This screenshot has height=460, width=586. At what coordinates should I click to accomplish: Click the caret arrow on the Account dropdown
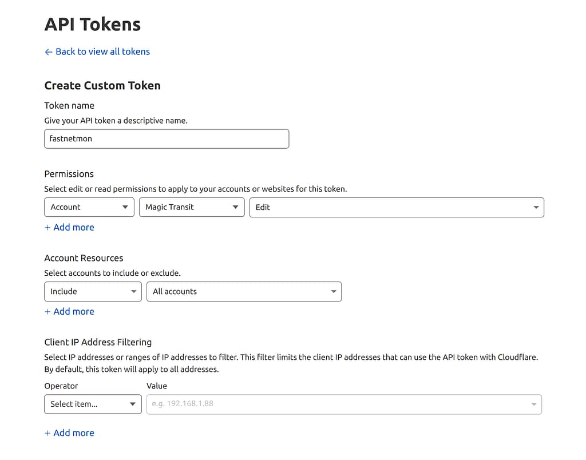[125, 207]
